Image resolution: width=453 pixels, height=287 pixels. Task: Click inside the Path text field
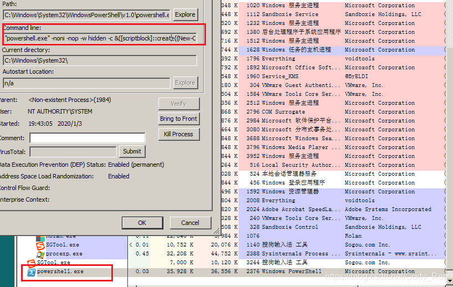(x=86, y=15)
